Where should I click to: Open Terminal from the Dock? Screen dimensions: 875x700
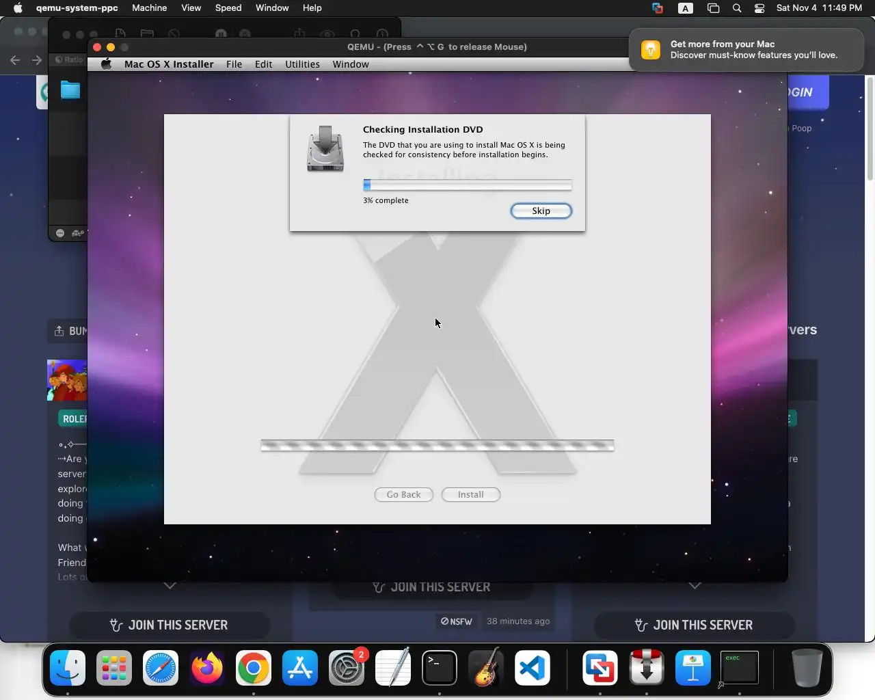pyautogui.click(x=440, y=668)
